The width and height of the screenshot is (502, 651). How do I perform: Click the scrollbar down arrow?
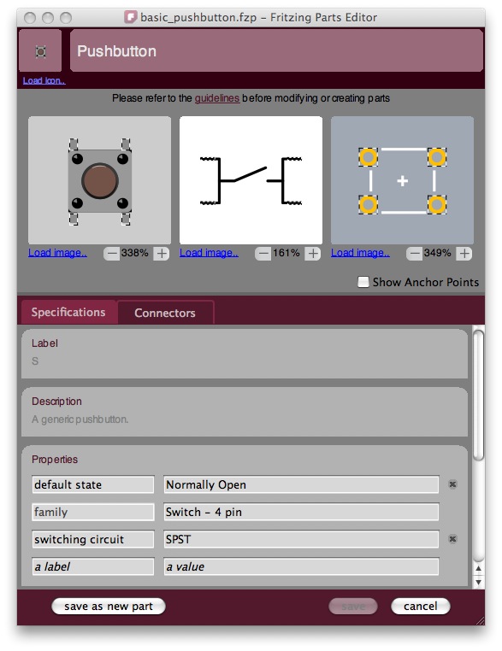(478, 582)
